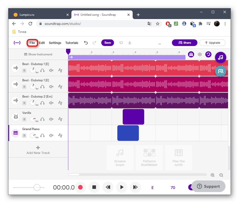Click the Support button
The height and width of the screenshot is (203, 239).
(208, 186)
